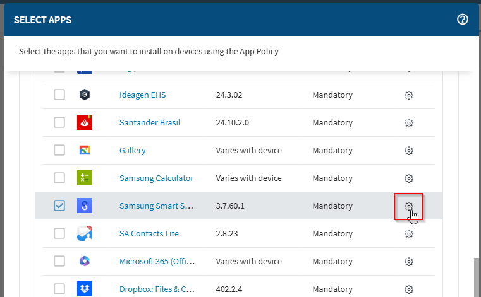
Task: Click the SA Contacts Lite app icon
Action: tap(85, 233)
